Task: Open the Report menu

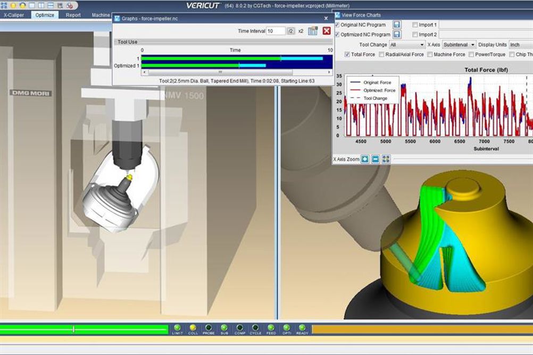Action: [x=73, y=15]
